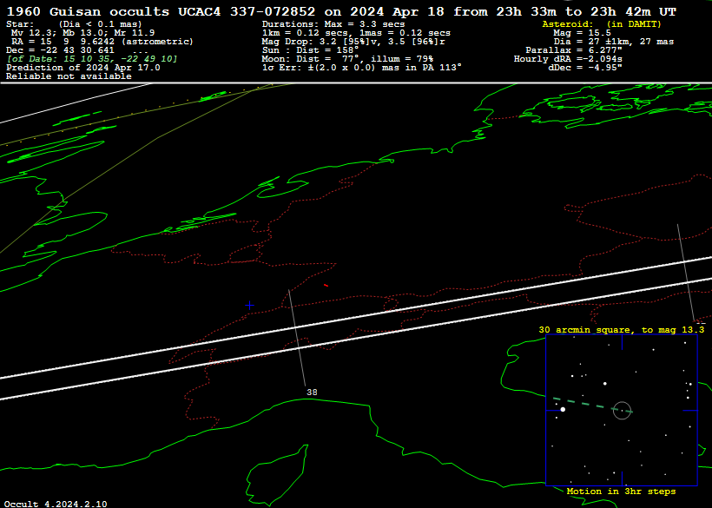Click 'Durations: Max = 3.3 secs' text

(x=333, y=24)
